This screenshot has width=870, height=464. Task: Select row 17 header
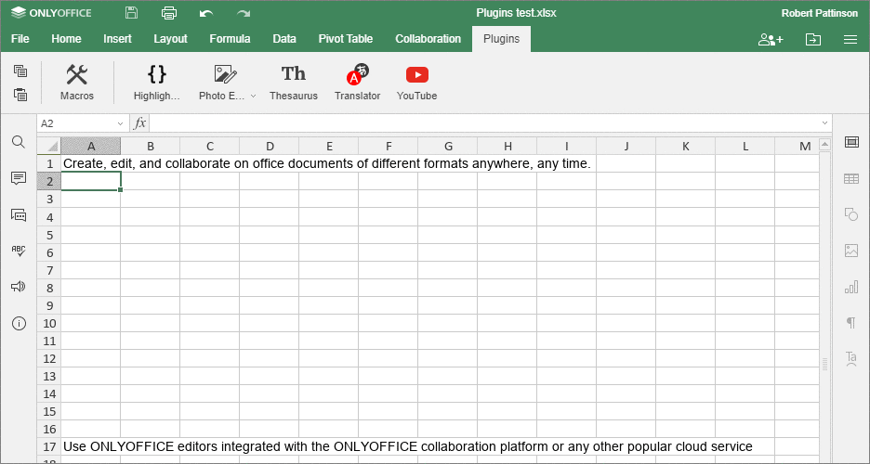click(49, 446)
